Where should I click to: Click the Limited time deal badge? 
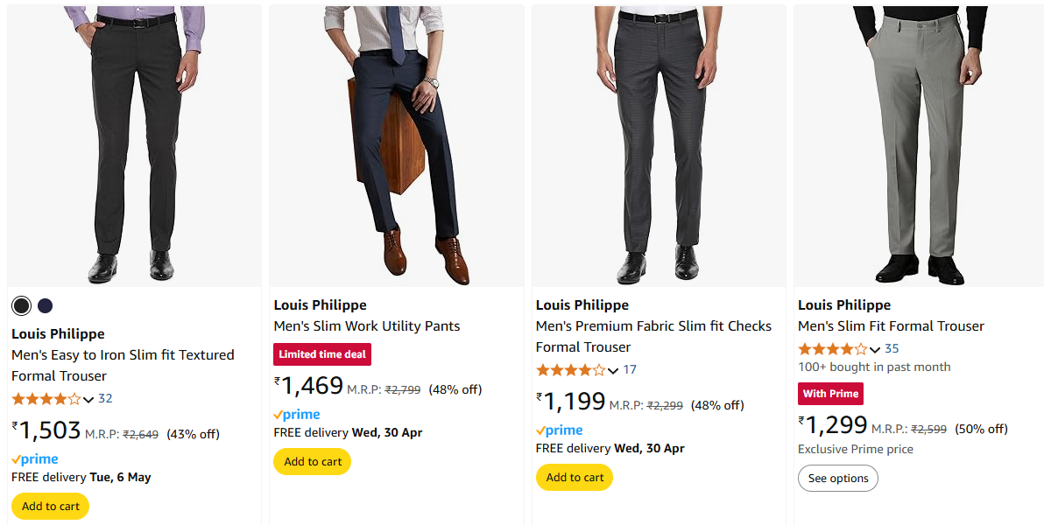[x=322, y=354]
